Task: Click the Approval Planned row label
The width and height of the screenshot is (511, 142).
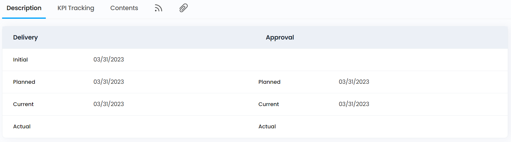Action: [x=269, y=82]
